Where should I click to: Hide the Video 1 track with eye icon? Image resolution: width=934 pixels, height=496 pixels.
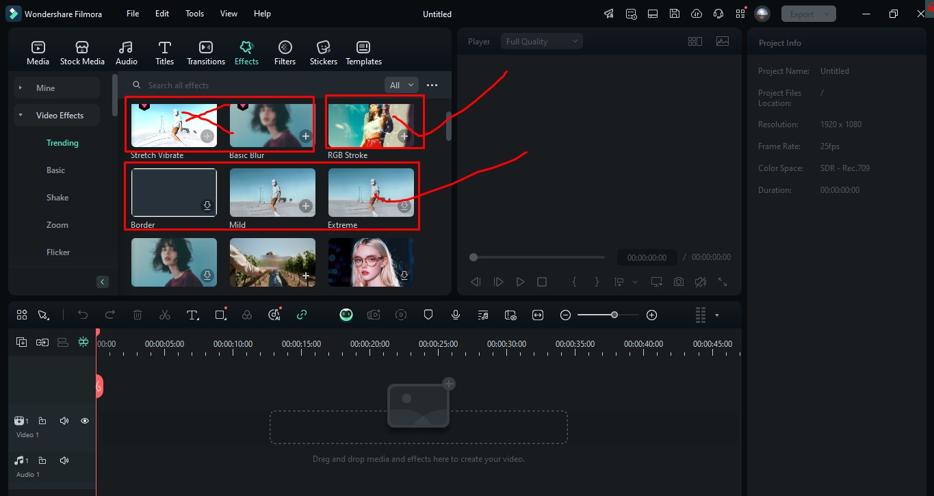(85, 421)
